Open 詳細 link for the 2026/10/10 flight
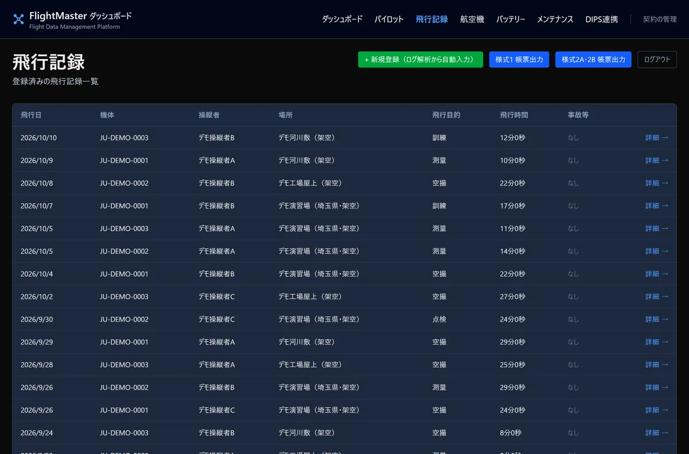The width and height of the screenshot is (689, 454). [657, 138]
